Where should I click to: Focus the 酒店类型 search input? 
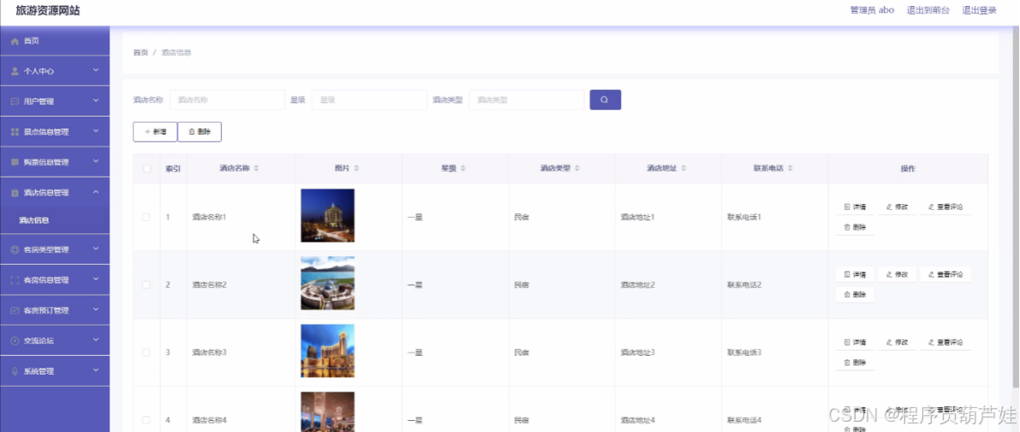click(526, 99)
